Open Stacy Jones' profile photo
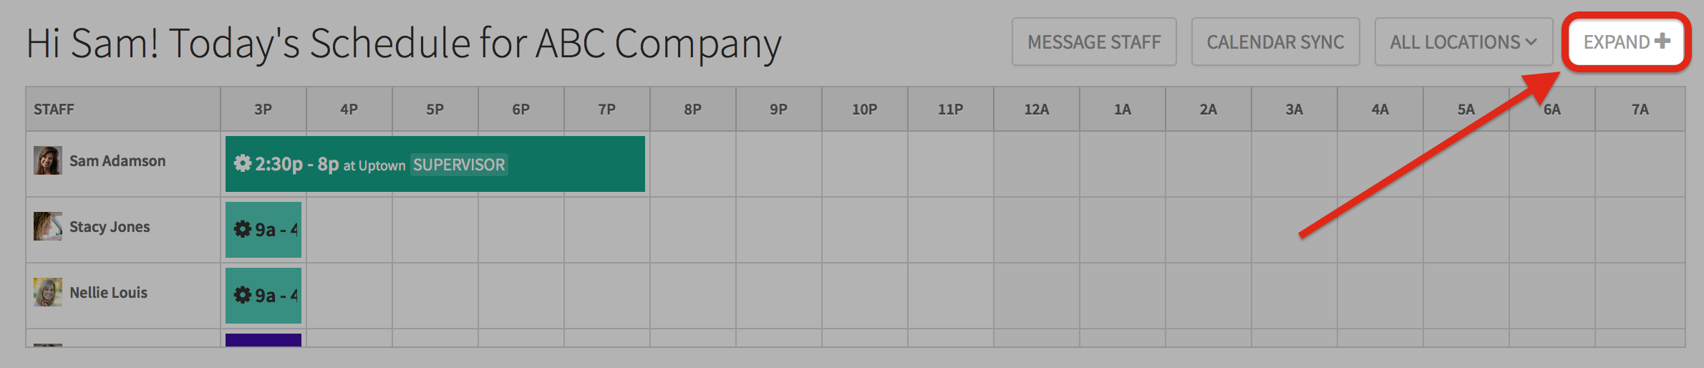This screenshot has height=368, width=1704. point(48,226)
